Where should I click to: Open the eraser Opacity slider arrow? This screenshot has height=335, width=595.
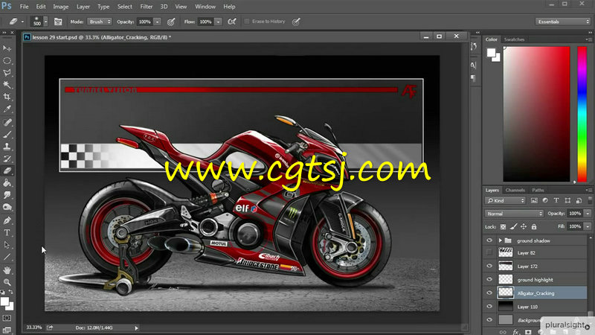click(158, 22)
